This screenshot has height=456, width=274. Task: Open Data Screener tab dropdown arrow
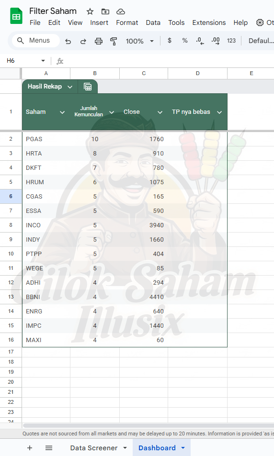125,448
